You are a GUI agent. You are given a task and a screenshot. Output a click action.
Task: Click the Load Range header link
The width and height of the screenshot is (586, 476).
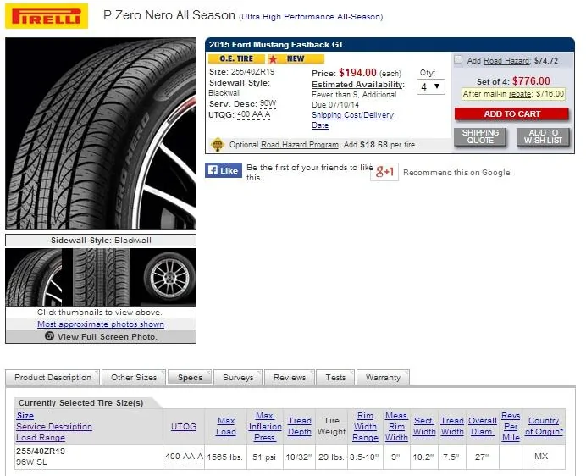click(41, 438)
